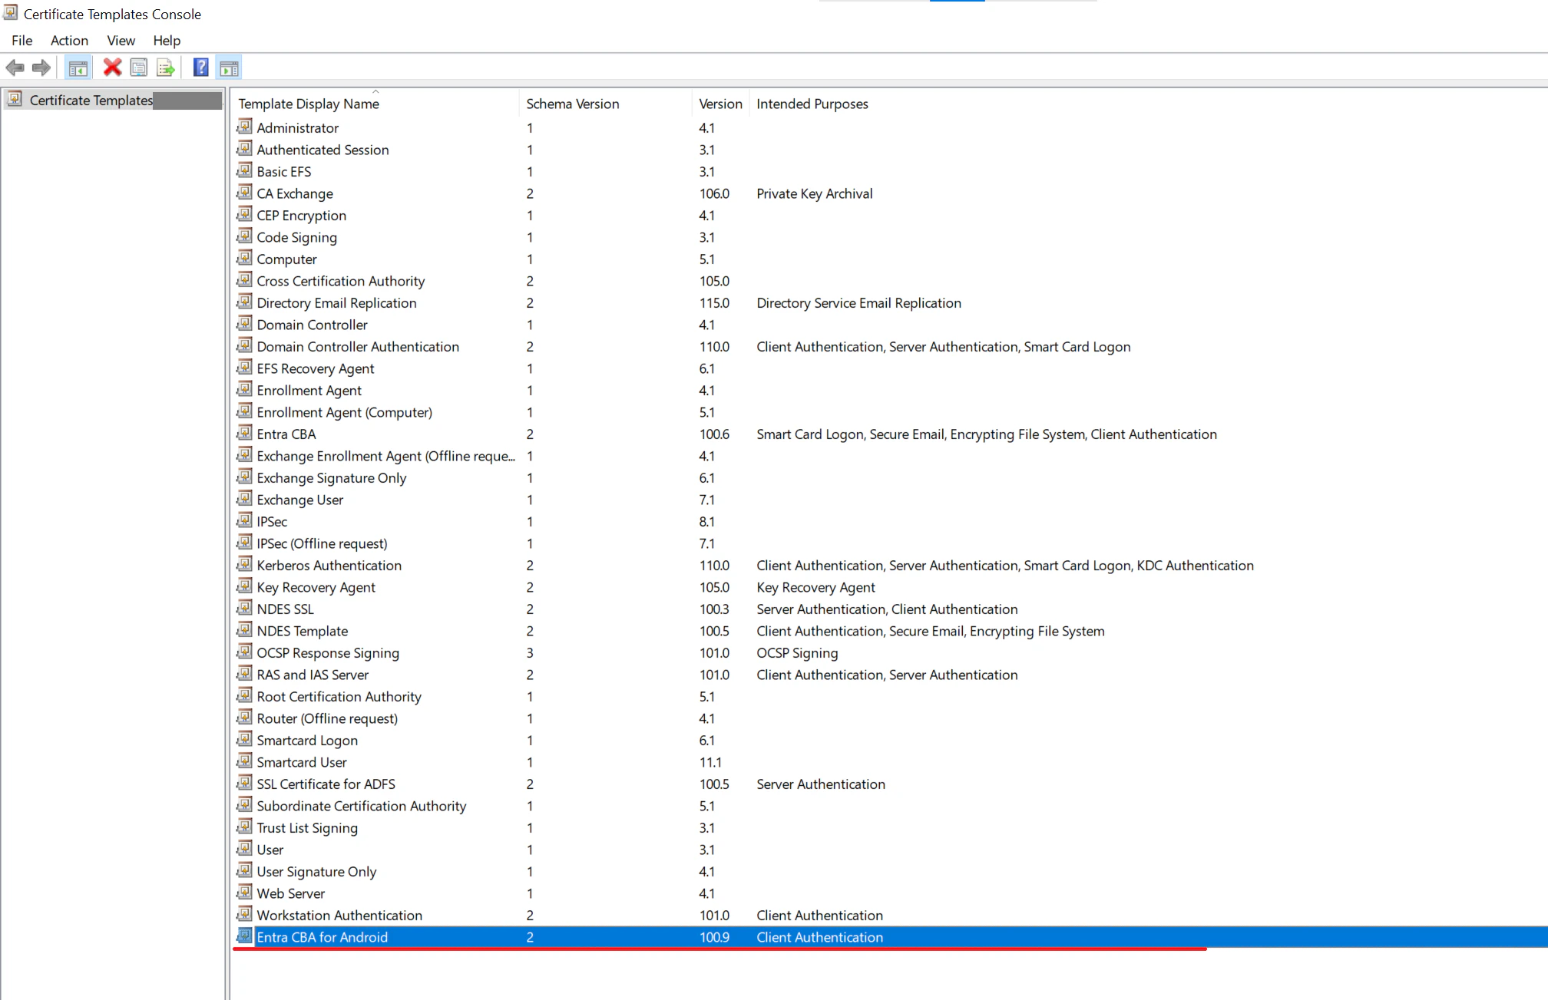Click the Forward arrow toolbar icon

[x=41, y=68]
